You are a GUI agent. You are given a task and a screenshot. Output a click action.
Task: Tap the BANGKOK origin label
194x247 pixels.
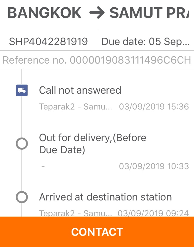[45, 13]
